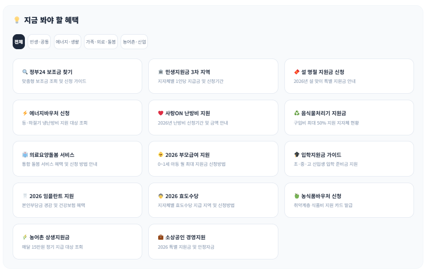
Task: Click the green apple icon on 농식품바우처 신청
Action: pos(297,196)
